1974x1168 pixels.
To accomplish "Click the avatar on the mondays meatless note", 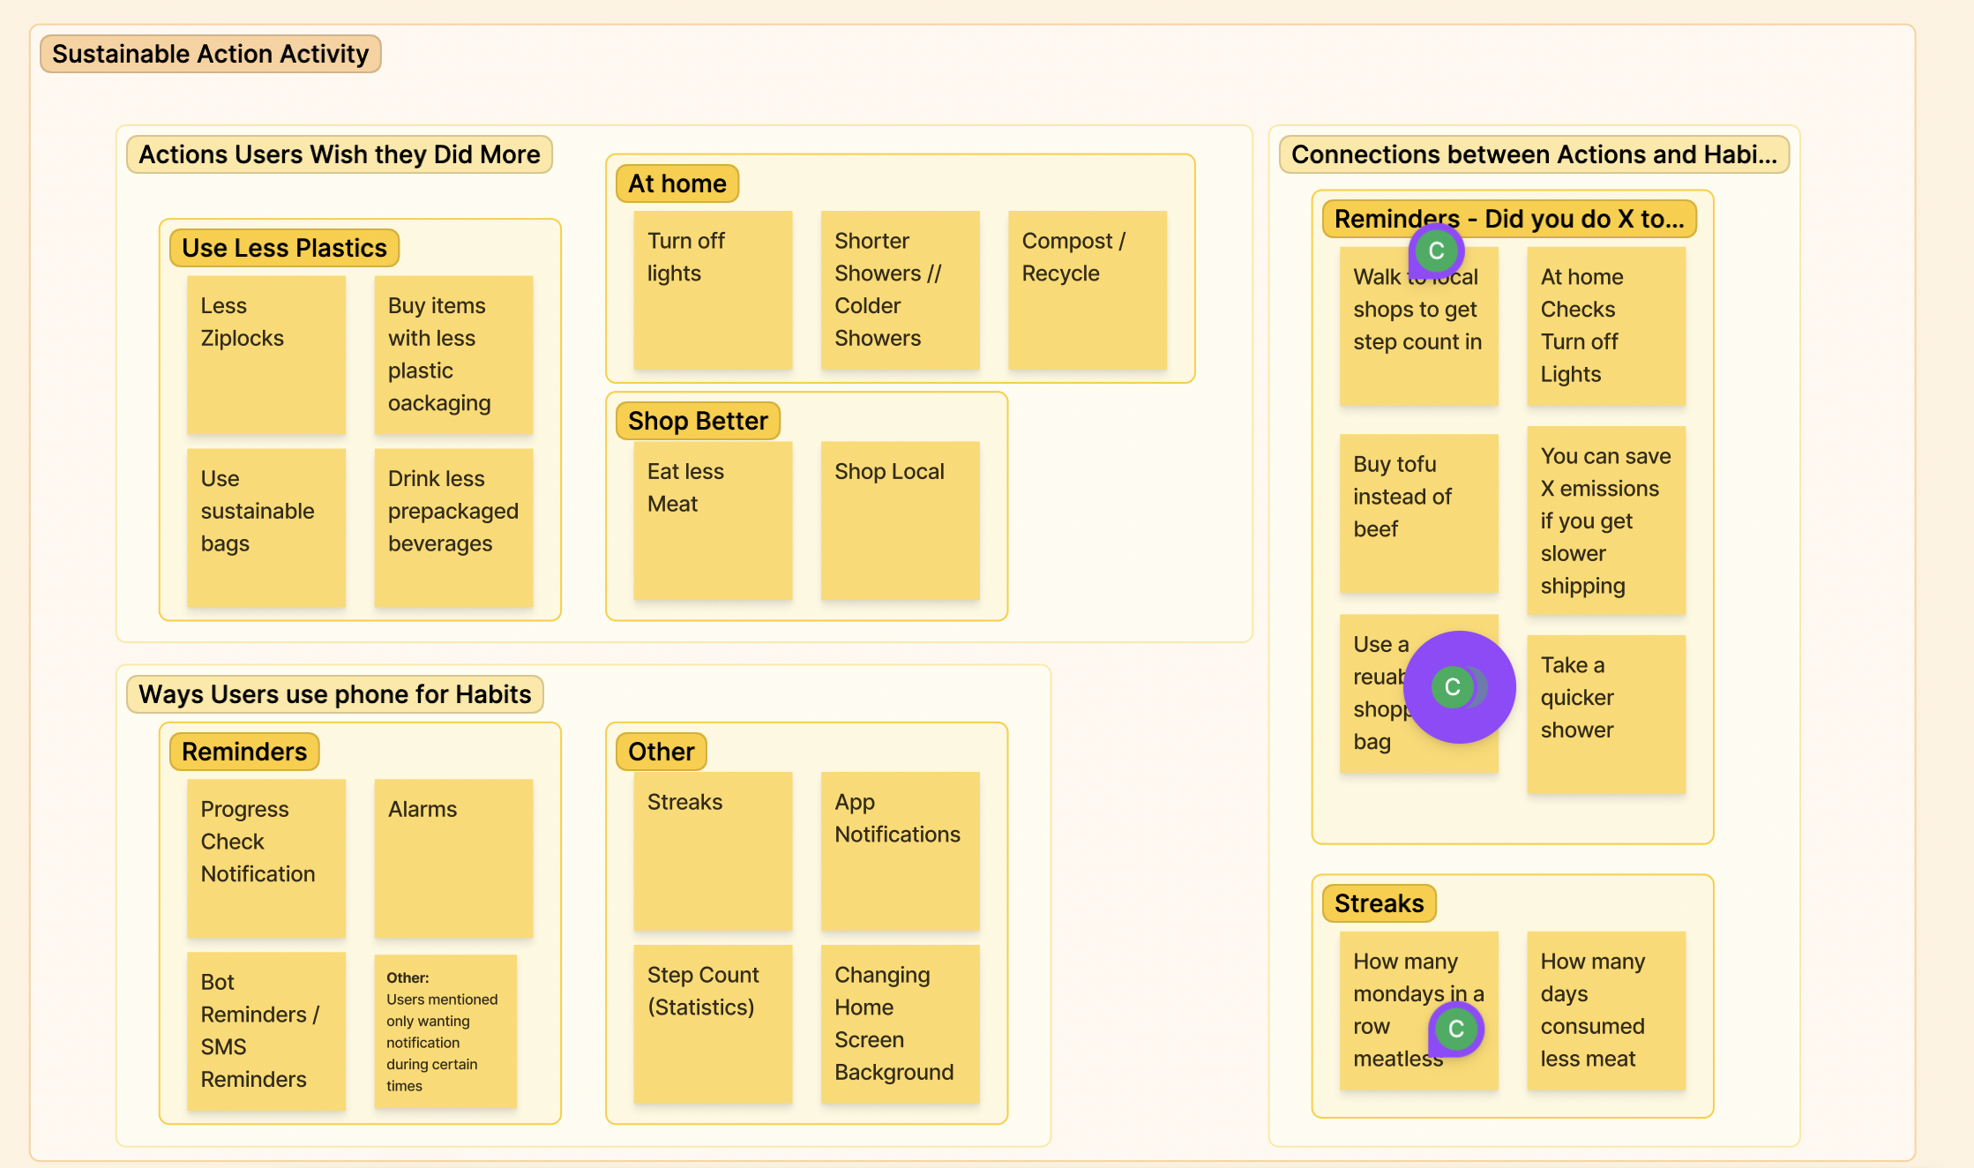I will pos(1455,1029).
